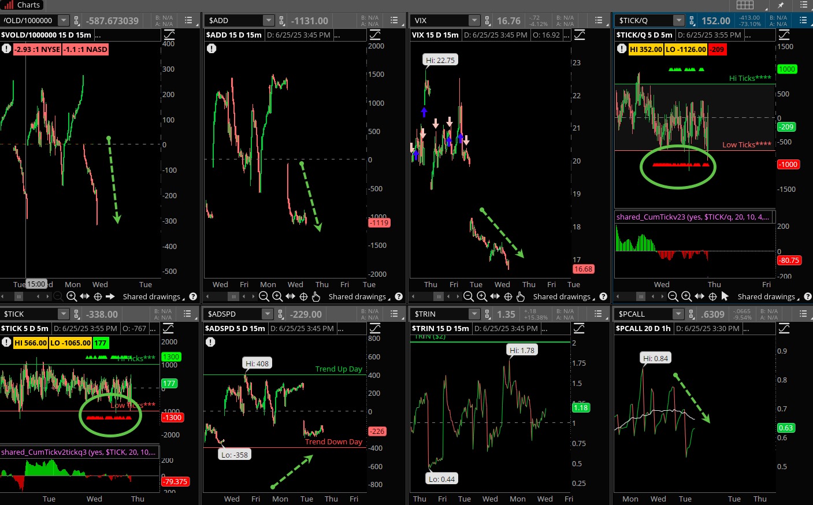Image resolution: width=813 pixels, height=505 pixels.
Task: Click the pan hand tool under $ADD chart
Action: point(316,296)
